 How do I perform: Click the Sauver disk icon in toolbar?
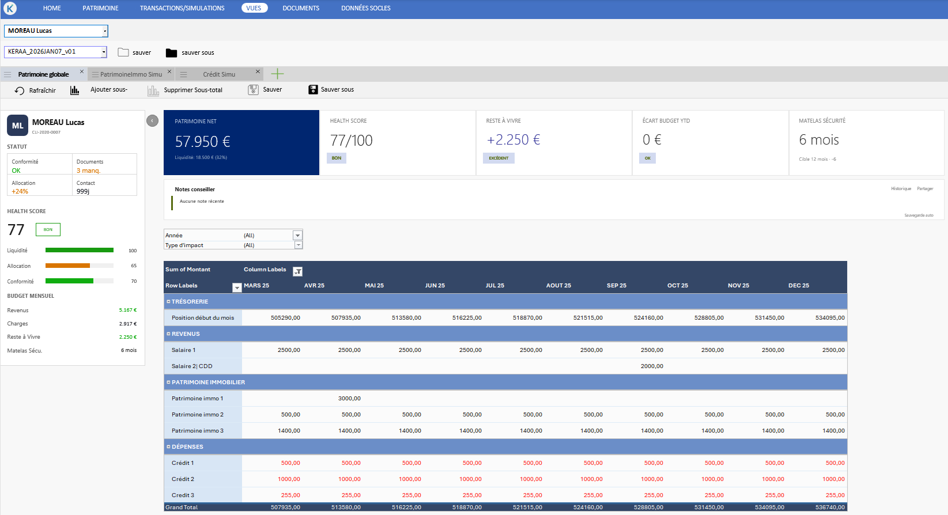click(253, 90)
